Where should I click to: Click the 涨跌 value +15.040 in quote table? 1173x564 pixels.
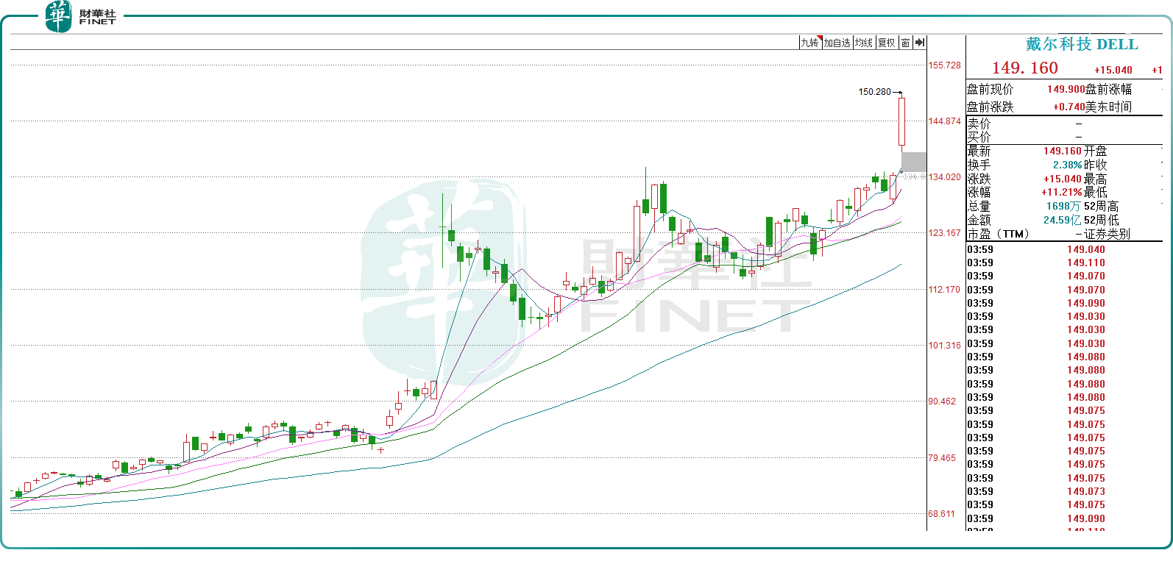tap(1063, 179)
